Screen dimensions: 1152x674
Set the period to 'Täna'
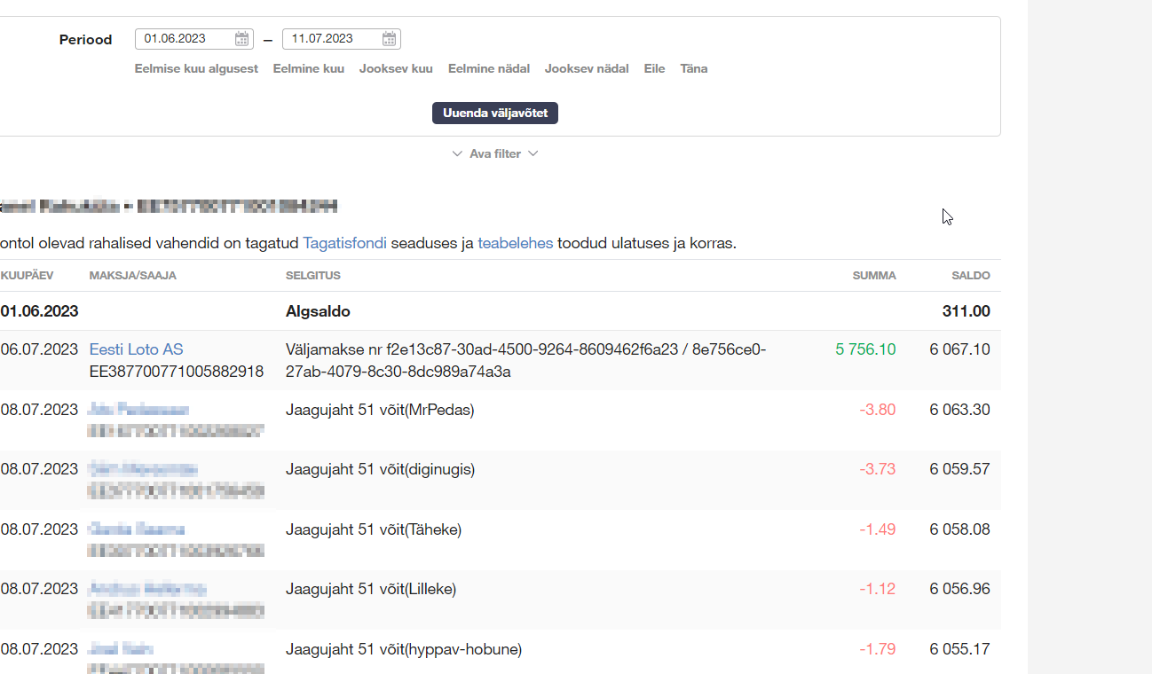click(693, 69)
